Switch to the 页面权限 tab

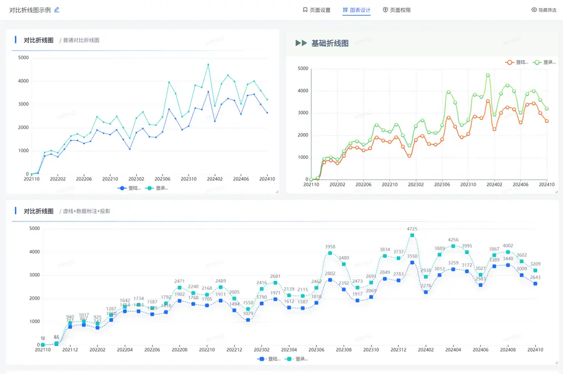(400, 10)
